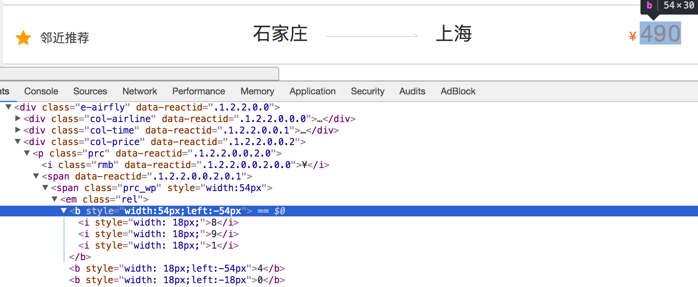The image size is (698, 287).
Task: Click the route arrow between cities
Action: coord(372,36)
